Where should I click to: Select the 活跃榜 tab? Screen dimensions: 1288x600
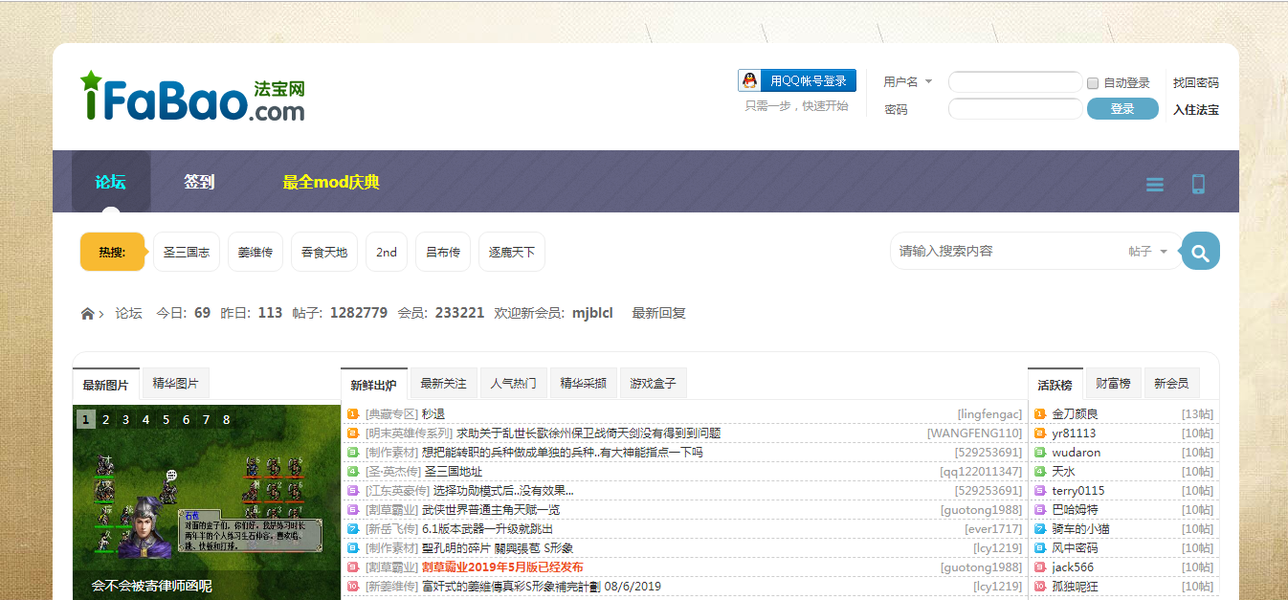(1055, 385)
